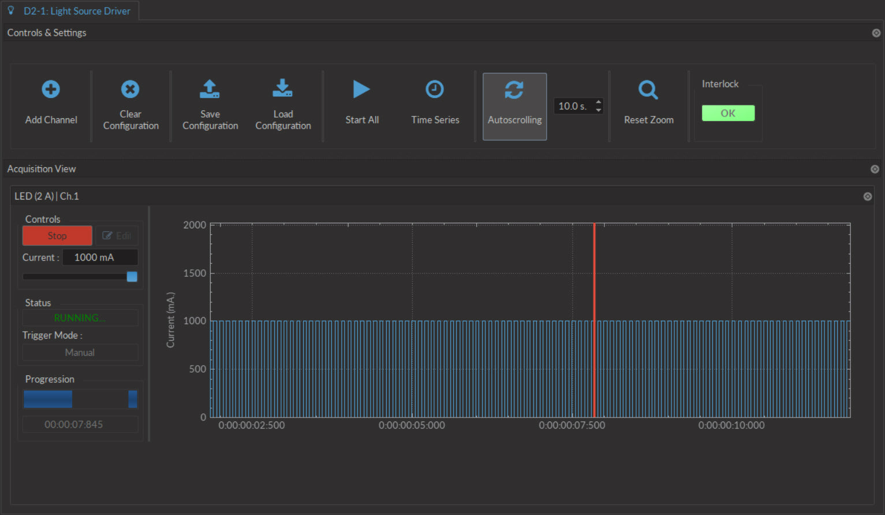Click the green Interlock OK indicator
The image size is (885, 515).
tap(727, 113)
